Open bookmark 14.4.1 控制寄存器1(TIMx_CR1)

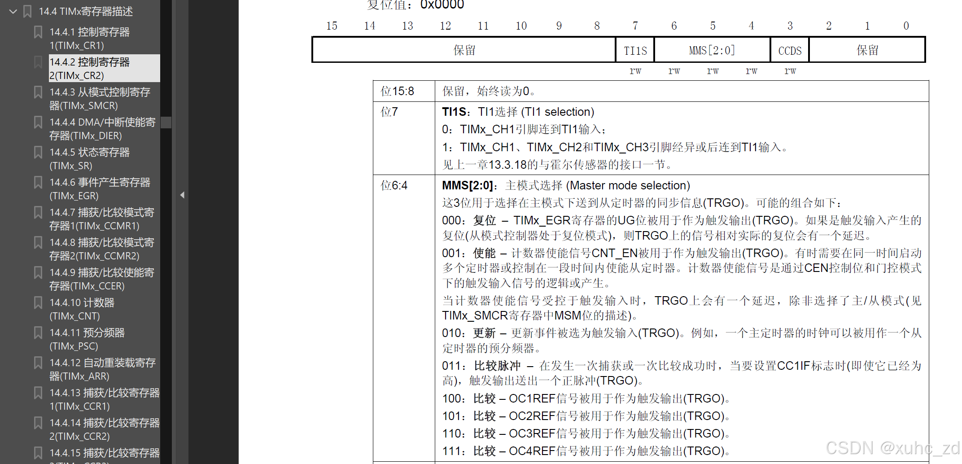point(89,39)
